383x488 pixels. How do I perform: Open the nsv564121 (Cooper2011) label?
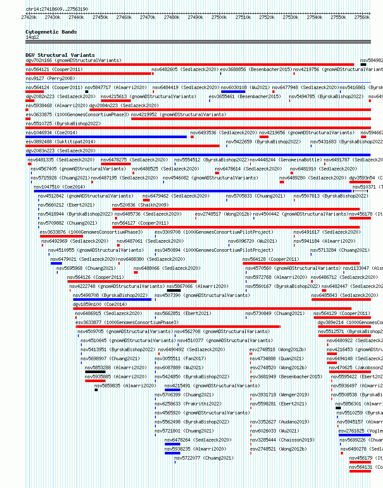[x=54, y=69]
